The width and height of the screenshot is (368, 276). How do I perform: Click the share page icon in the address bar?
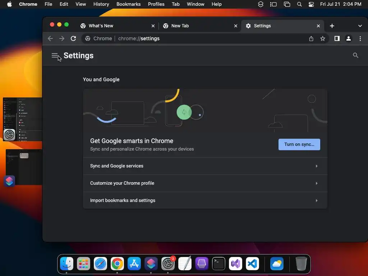[x=311, y=38]
